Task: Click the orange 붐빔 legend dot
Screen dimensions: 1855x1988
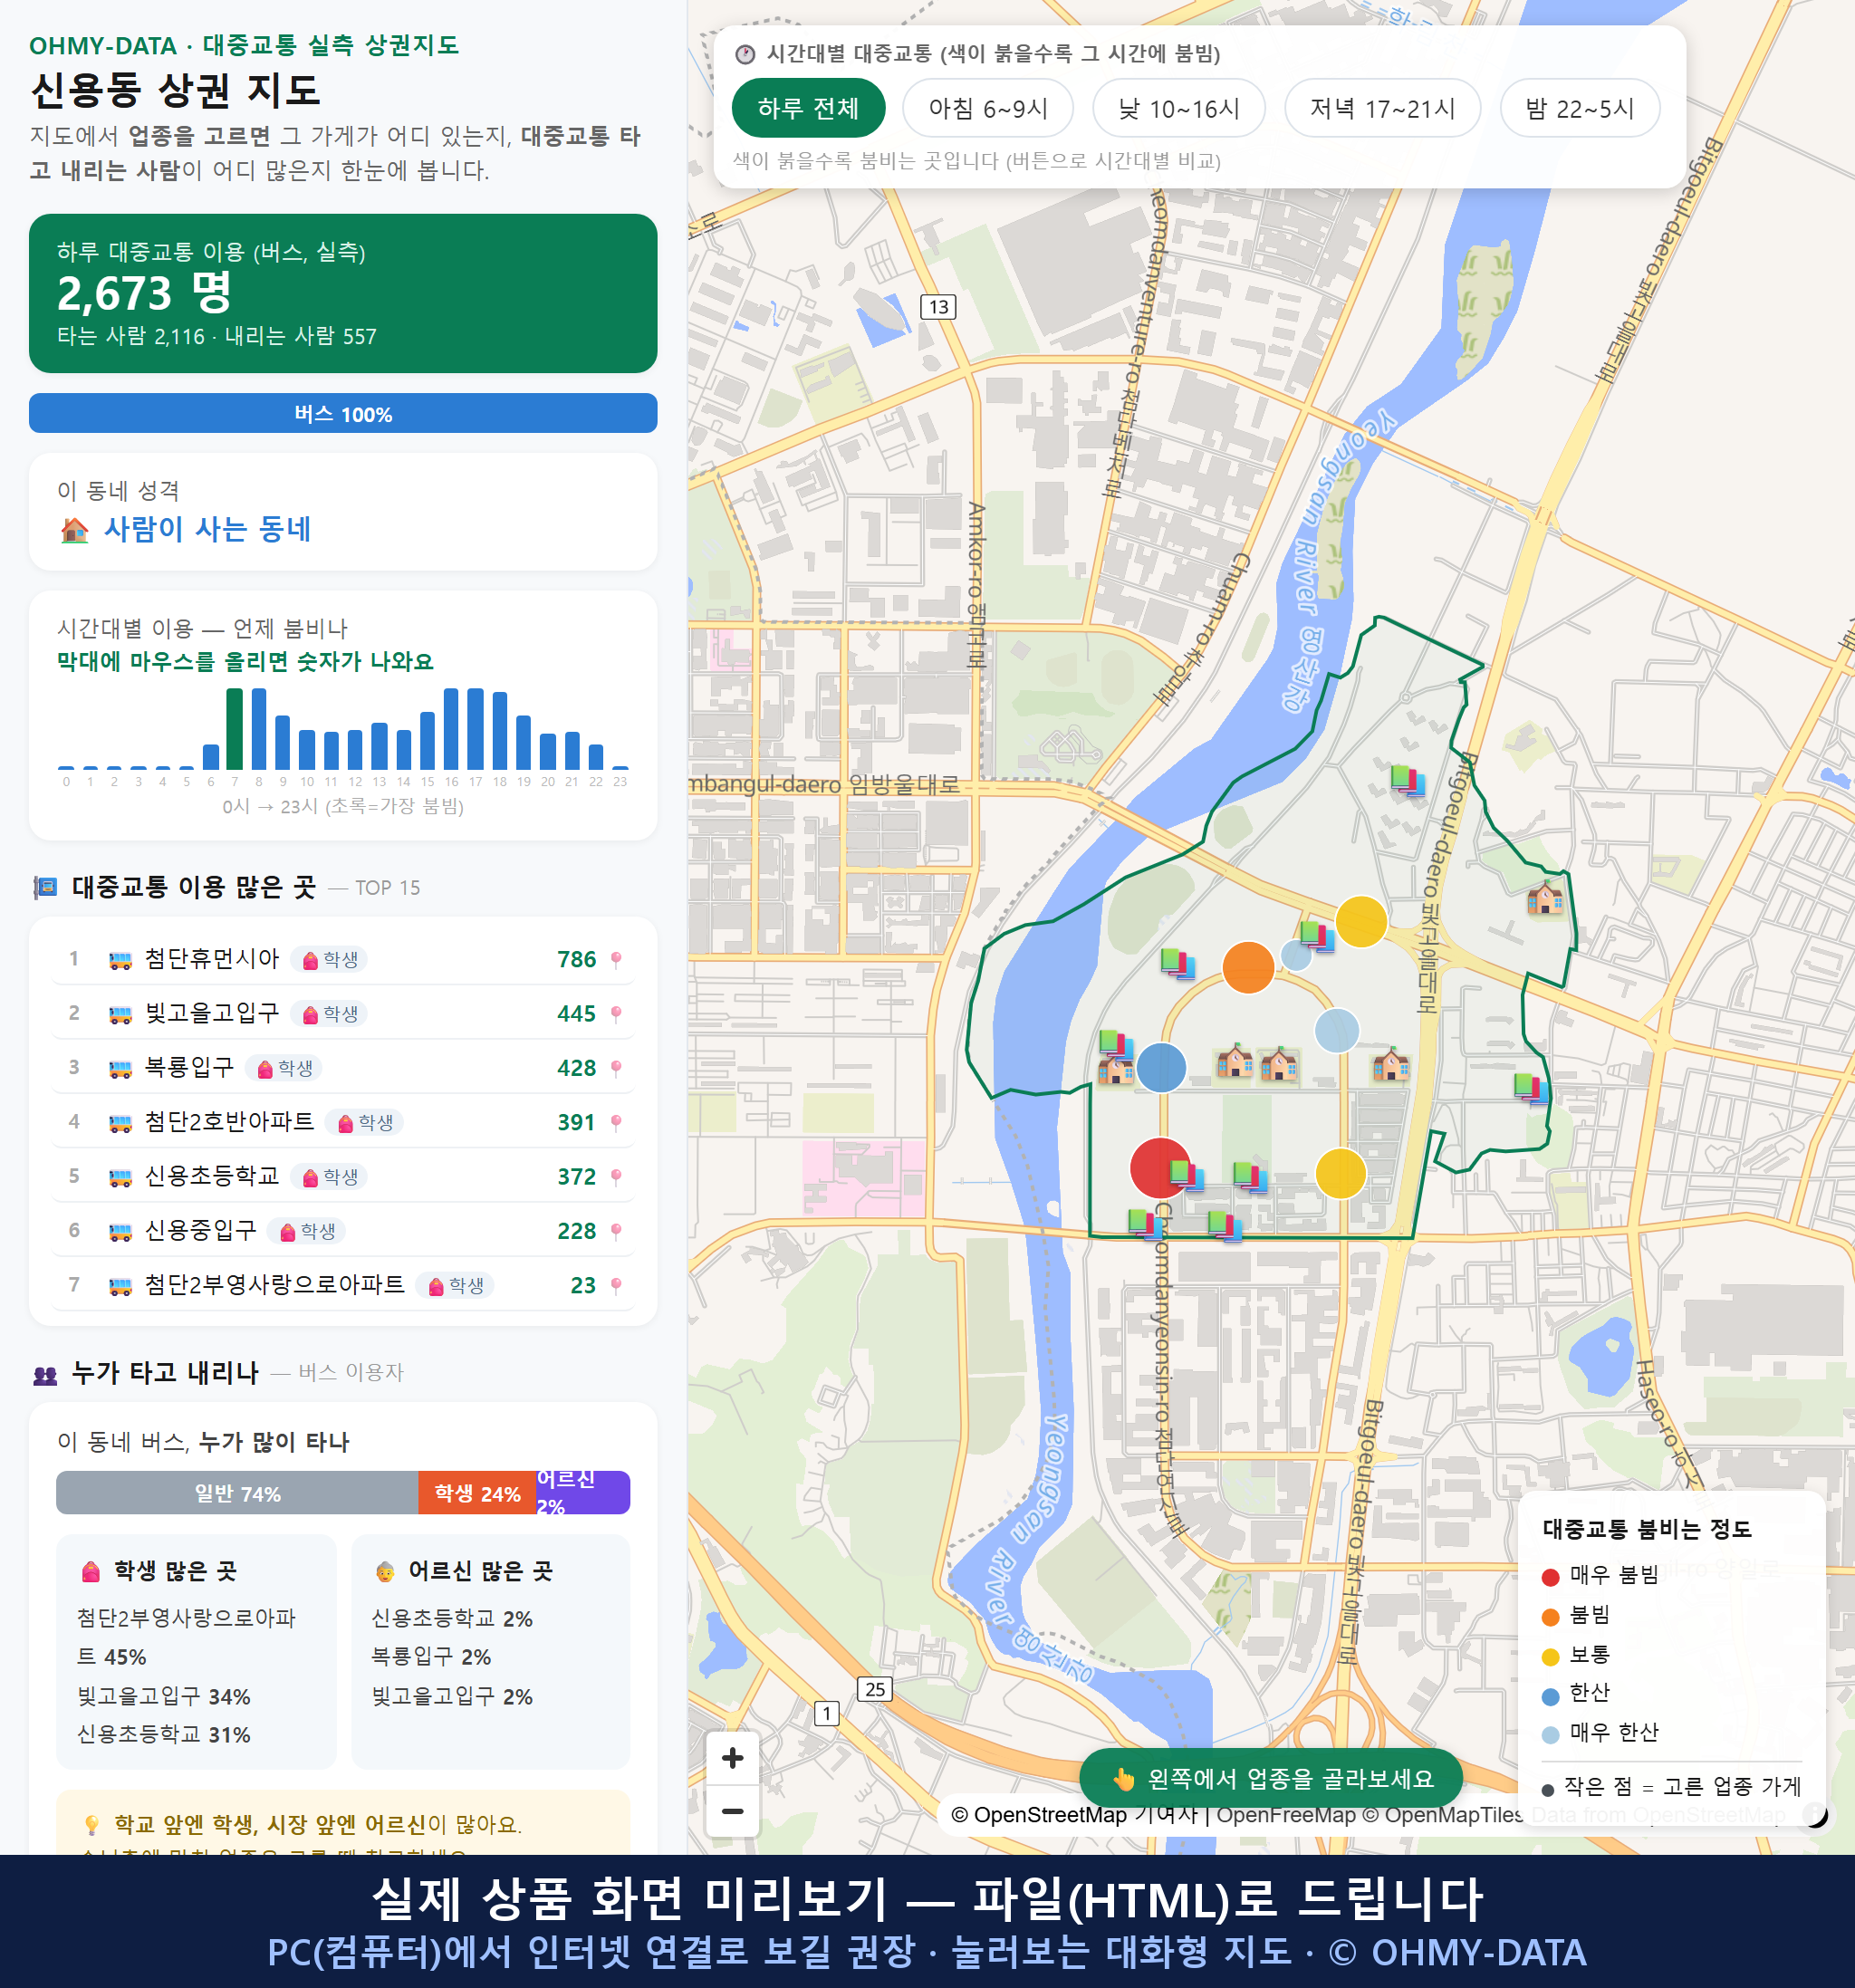Action: [x=1550, y=1617]
